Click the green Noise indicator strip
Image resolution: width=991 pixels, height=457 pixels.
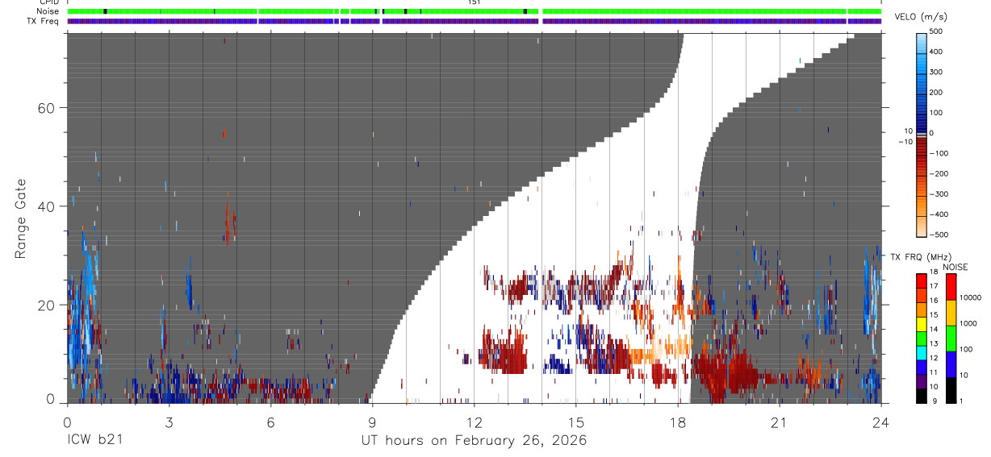[x=475, y=11]
